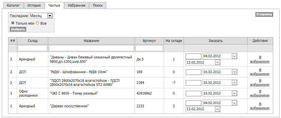
Task: Open the Поиск tab
Action: coord(98,5)
